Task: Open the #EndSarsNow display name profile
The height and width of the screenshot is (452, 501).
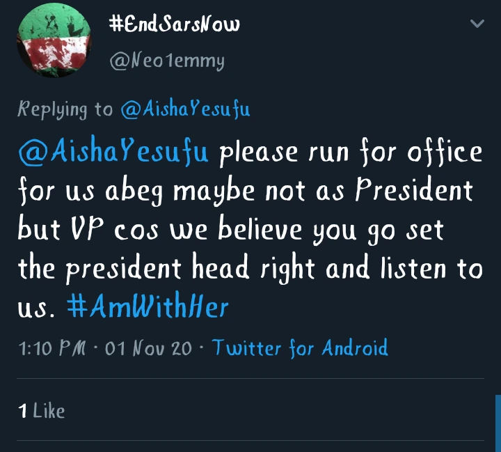Action: (x=175, y=25)
